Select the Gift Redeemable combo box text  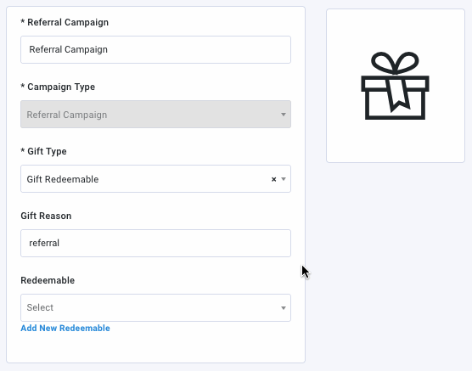point(63,179)
